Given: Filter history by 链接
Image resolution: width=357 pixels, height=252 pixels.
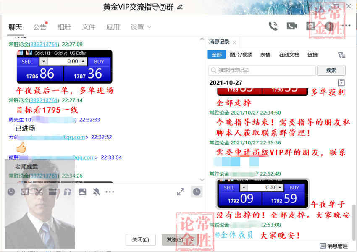Looking at the screenshot, I should tap(312, 55).
